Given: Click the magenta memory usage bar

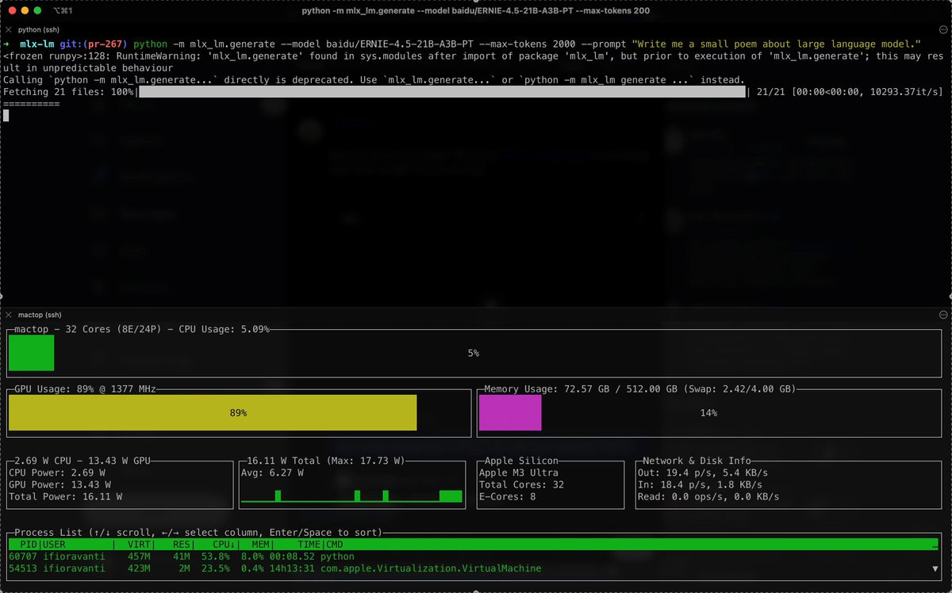Looking at the screenshot, I should coord(509,412).
